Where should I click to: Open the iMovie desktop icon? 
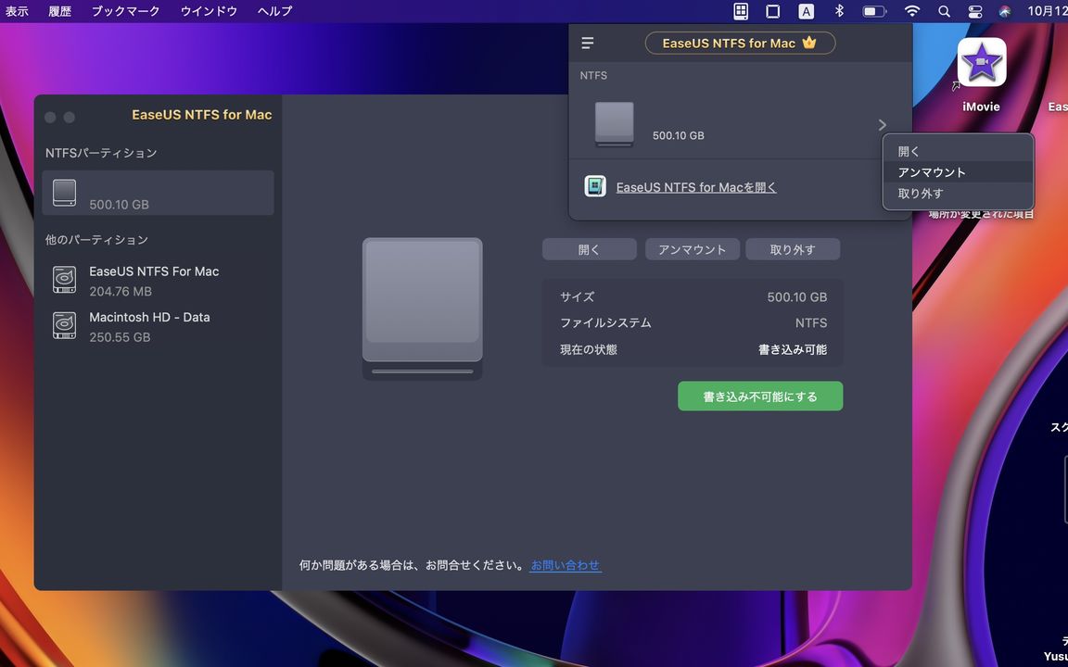tap(982, 62)
